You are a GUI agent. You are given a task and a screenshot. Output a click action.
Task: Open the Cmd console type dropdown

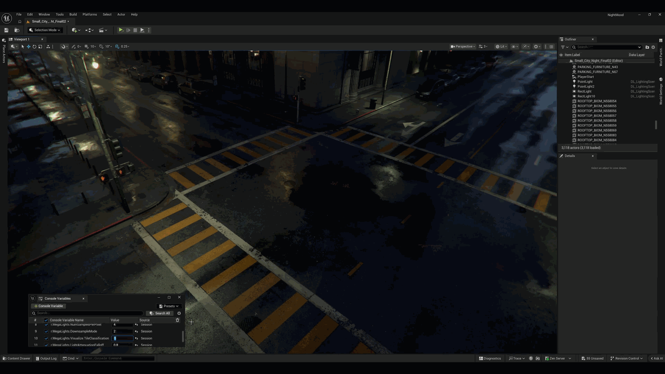coord(71,358)
